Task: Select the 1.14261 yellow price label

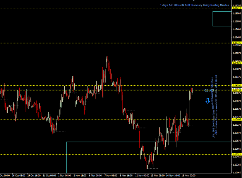Action: 237,85
